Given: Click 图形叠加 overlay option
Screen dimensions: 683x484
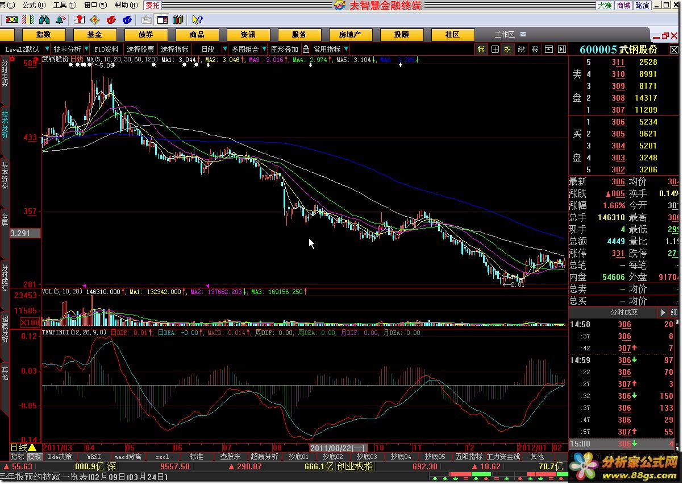Looking at the screenshot, I should 285,49.
